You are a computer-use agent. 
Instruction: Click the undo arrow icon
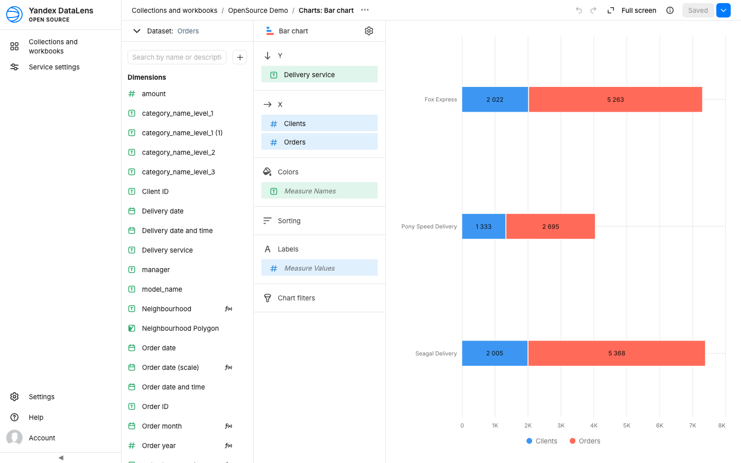tap(579, 10)
